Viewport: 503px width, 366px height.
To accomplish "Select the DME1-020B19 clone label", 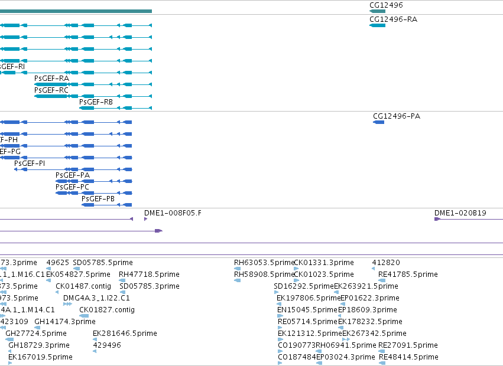I will (x=460, y=213).
